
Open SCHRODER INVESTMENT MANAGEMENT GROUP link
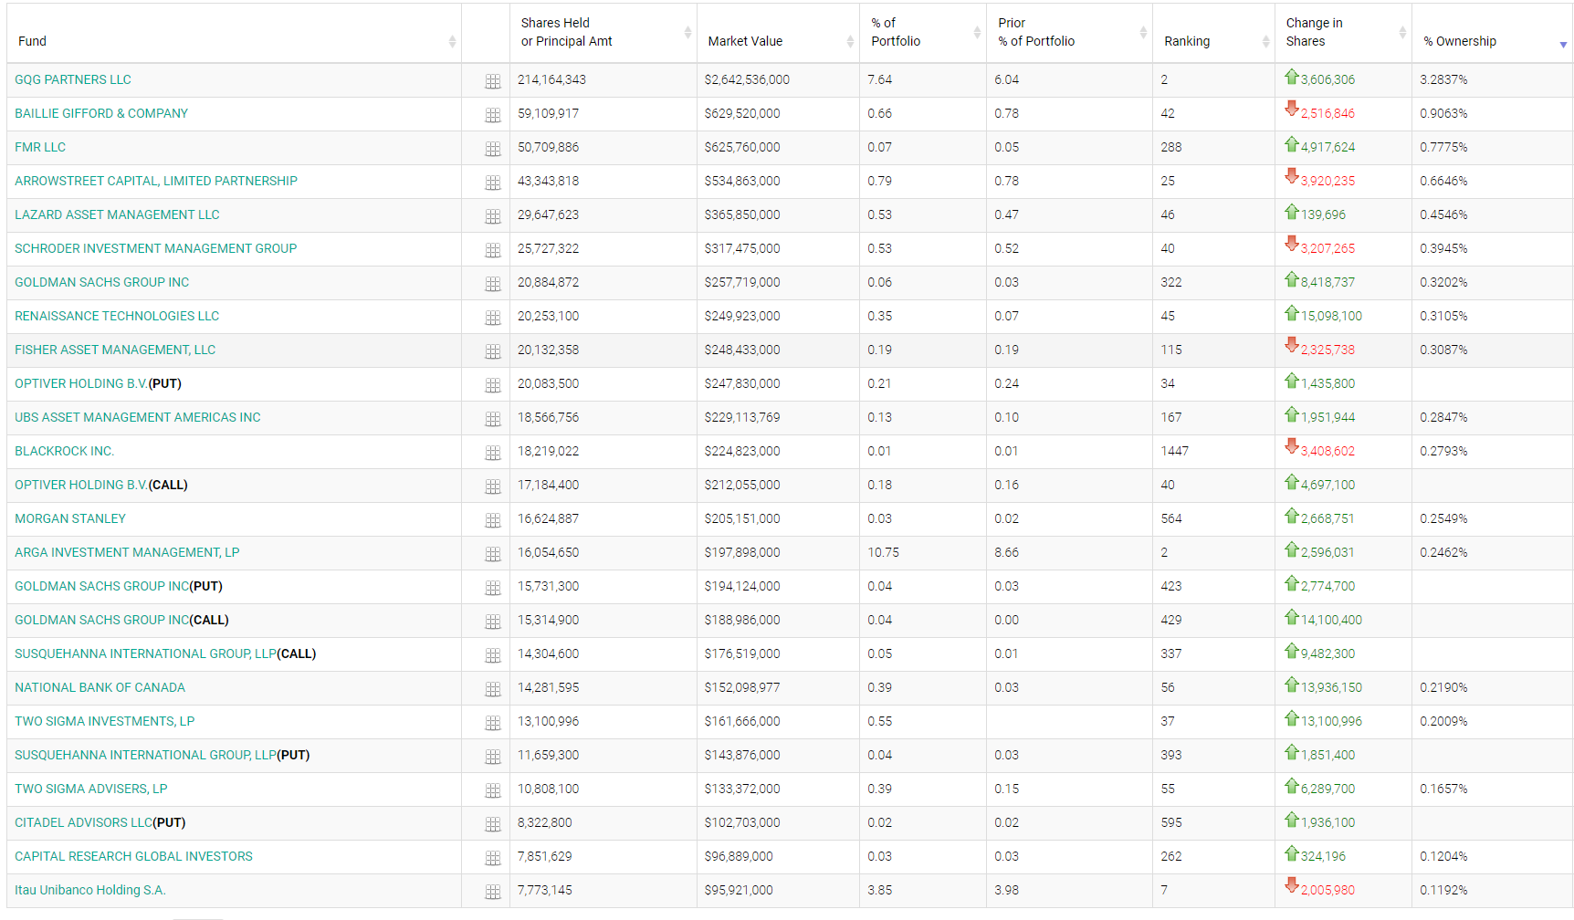click(155, 248)
